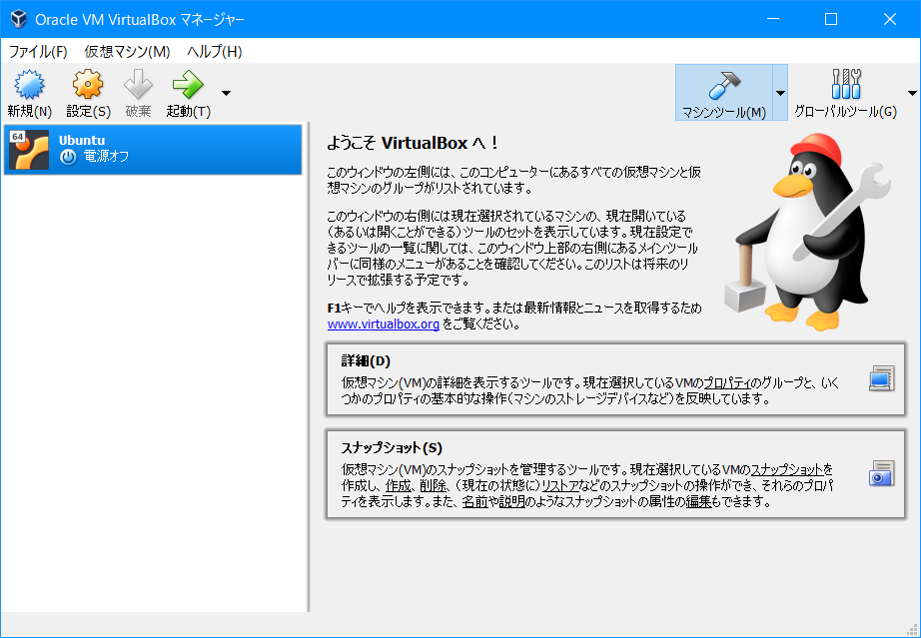Open dropdown arrow next to グローバルツール(G)
This screenshot has height=638, width=921.
912,93
